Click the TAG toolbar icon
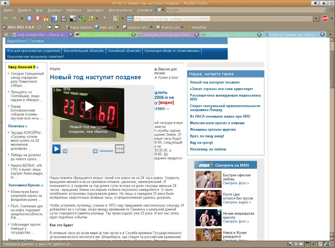Viewport: 335px width, 248px height. [x=64, y=18]
